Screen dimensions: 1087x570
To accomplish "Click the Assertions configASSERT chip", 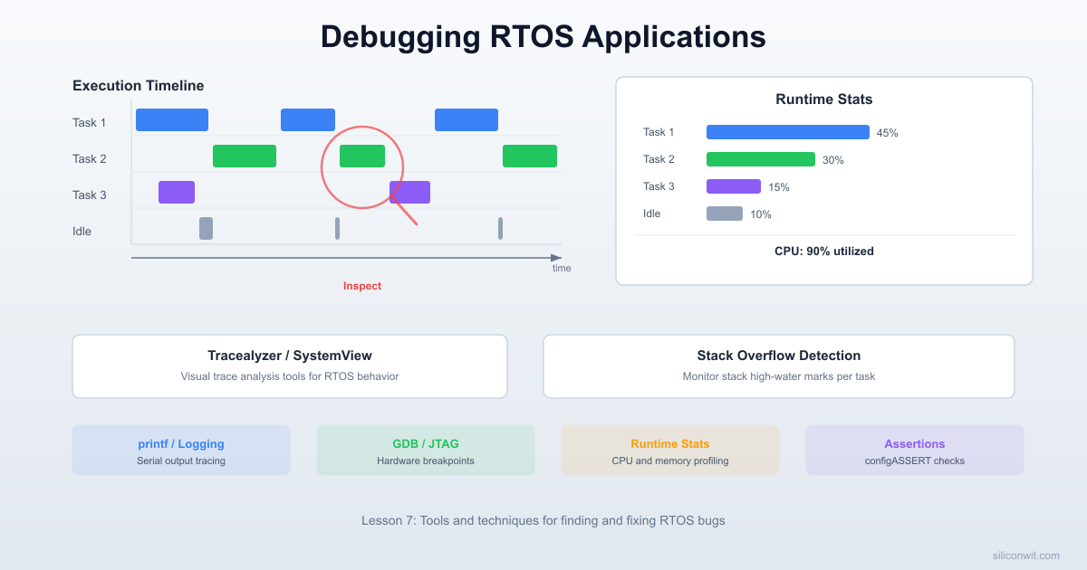I will click(915, 450).
